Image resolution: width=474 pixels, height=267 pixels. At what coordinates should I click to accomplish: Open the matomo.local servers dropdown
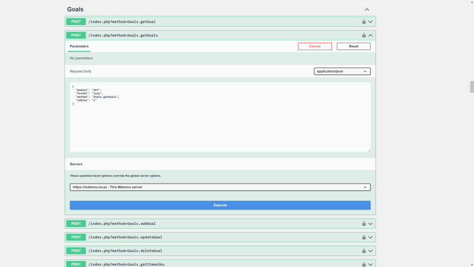point(220,187)
